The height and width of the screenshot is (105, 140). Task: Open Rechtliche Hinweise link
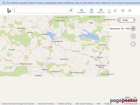[x=46, y=104]
